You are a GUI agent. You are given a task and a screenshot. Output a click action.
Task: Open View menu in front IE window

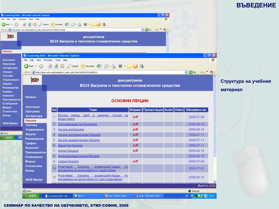pos(39,60)
